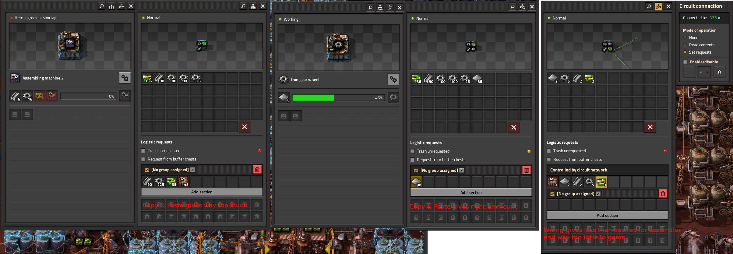Pick 86 iron plates in second chest

(x=477, y=79)
